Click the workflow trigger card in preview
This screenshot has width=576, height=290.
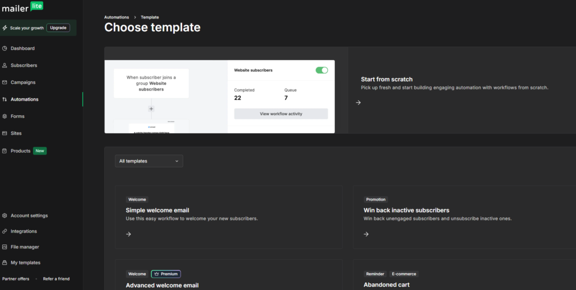151,83
